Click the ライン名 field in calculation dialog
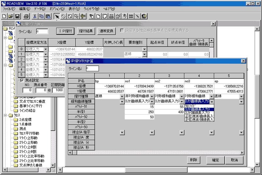 point(92,68)
